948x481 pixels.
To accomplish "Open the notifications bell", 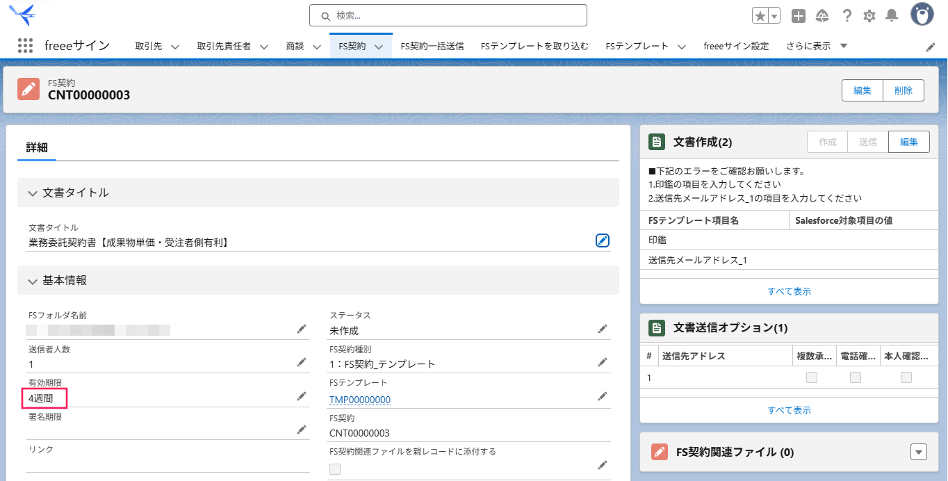I will (892, 16).
